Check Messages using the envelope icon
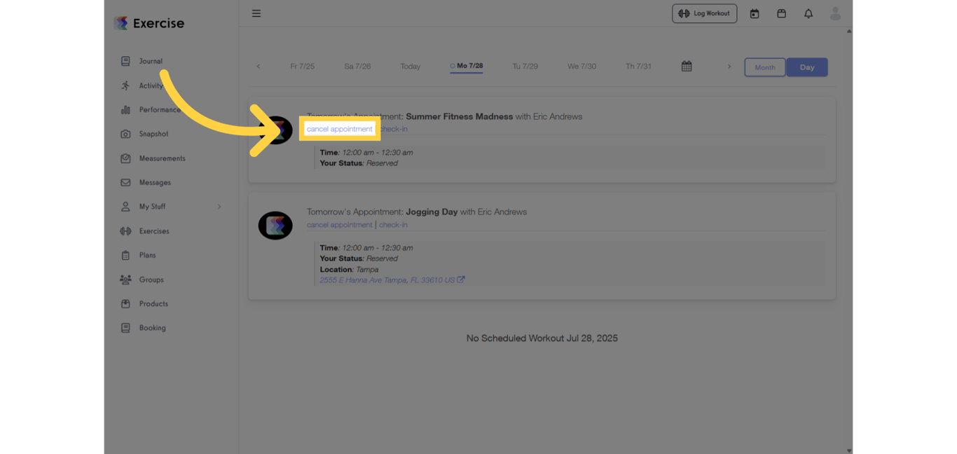Viewport: 957px width, 454px height. click(x=125, y=182)
